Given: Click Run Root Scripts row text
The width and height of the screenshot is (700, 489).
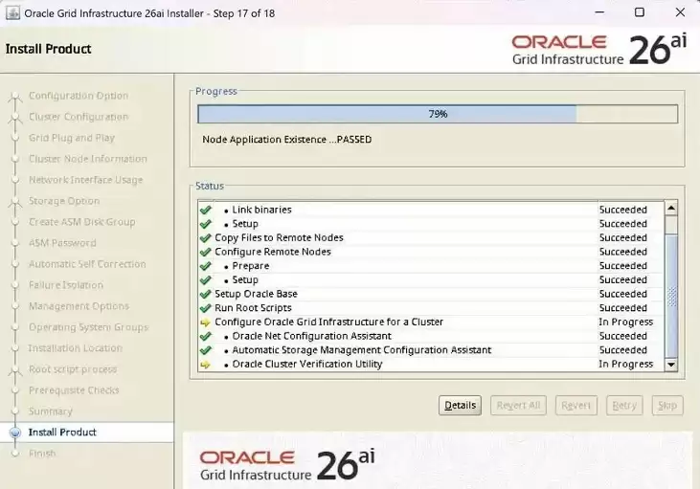Looking at the screenshot, I should [x=253, y=308].
